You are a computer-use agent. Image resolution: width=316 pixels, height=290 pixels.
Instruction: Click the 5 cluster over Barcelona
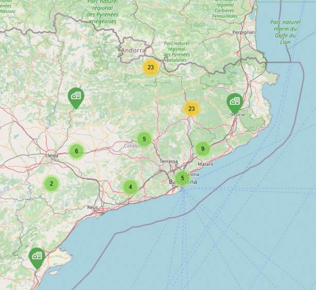click(x=182, y=178)
